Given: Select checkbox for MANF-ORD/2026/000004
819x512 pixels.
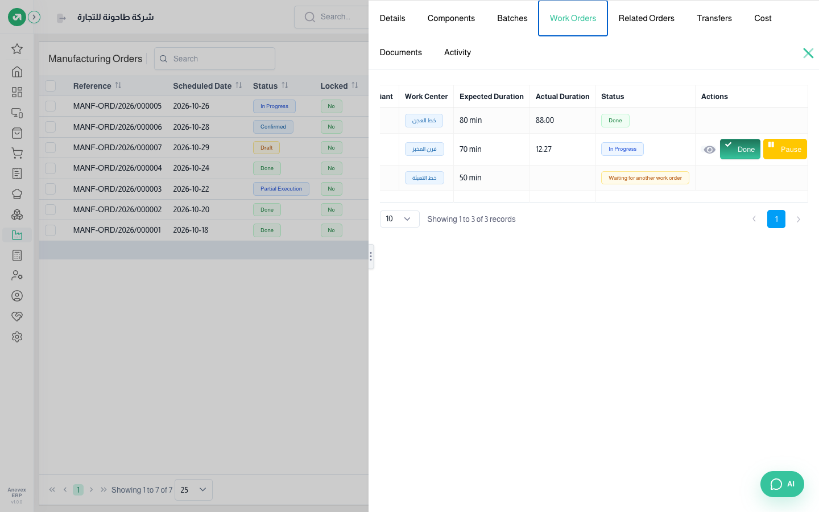Looking at the screenshot, I should [x=51, y=168].
